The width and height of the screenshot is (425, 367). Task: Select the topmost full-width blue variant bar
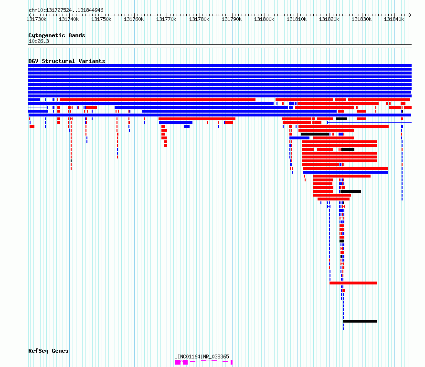pos(220,65)
